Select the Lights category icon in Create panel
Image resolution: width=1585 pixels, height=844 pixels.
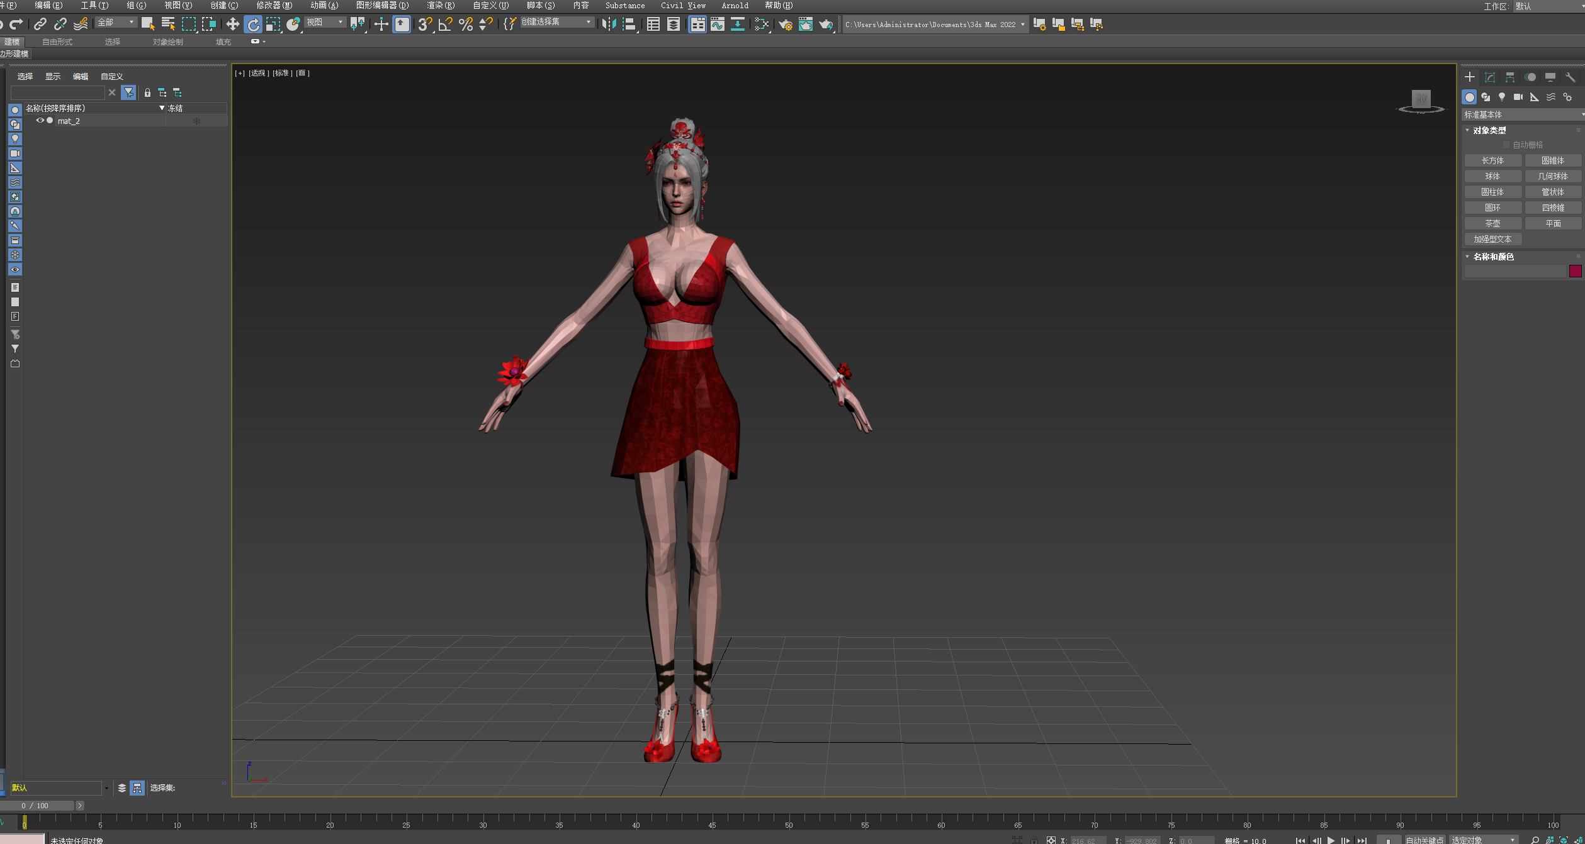pyautogui.click(x=1502, y=97)
